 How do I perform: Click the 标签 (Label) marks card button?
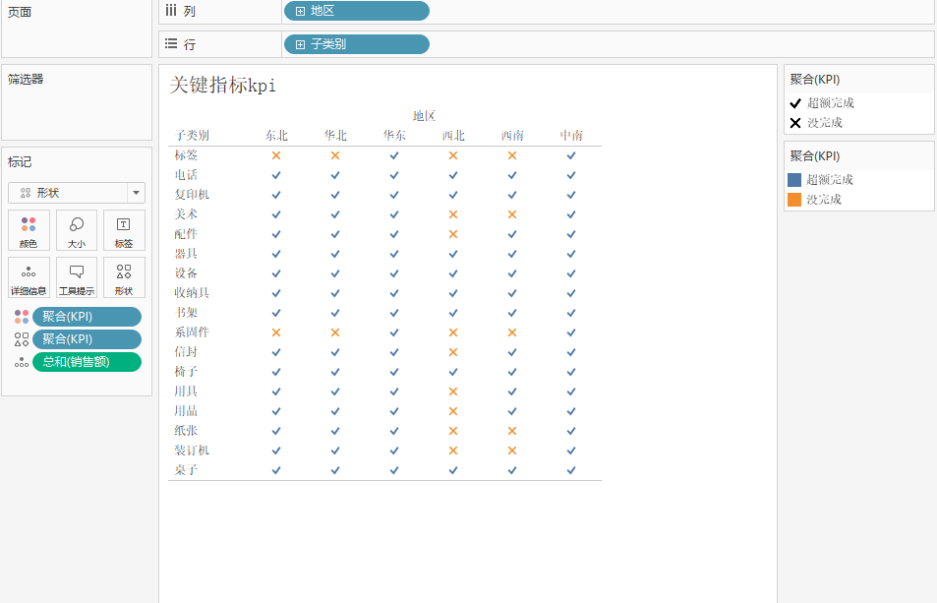point(124,230)
